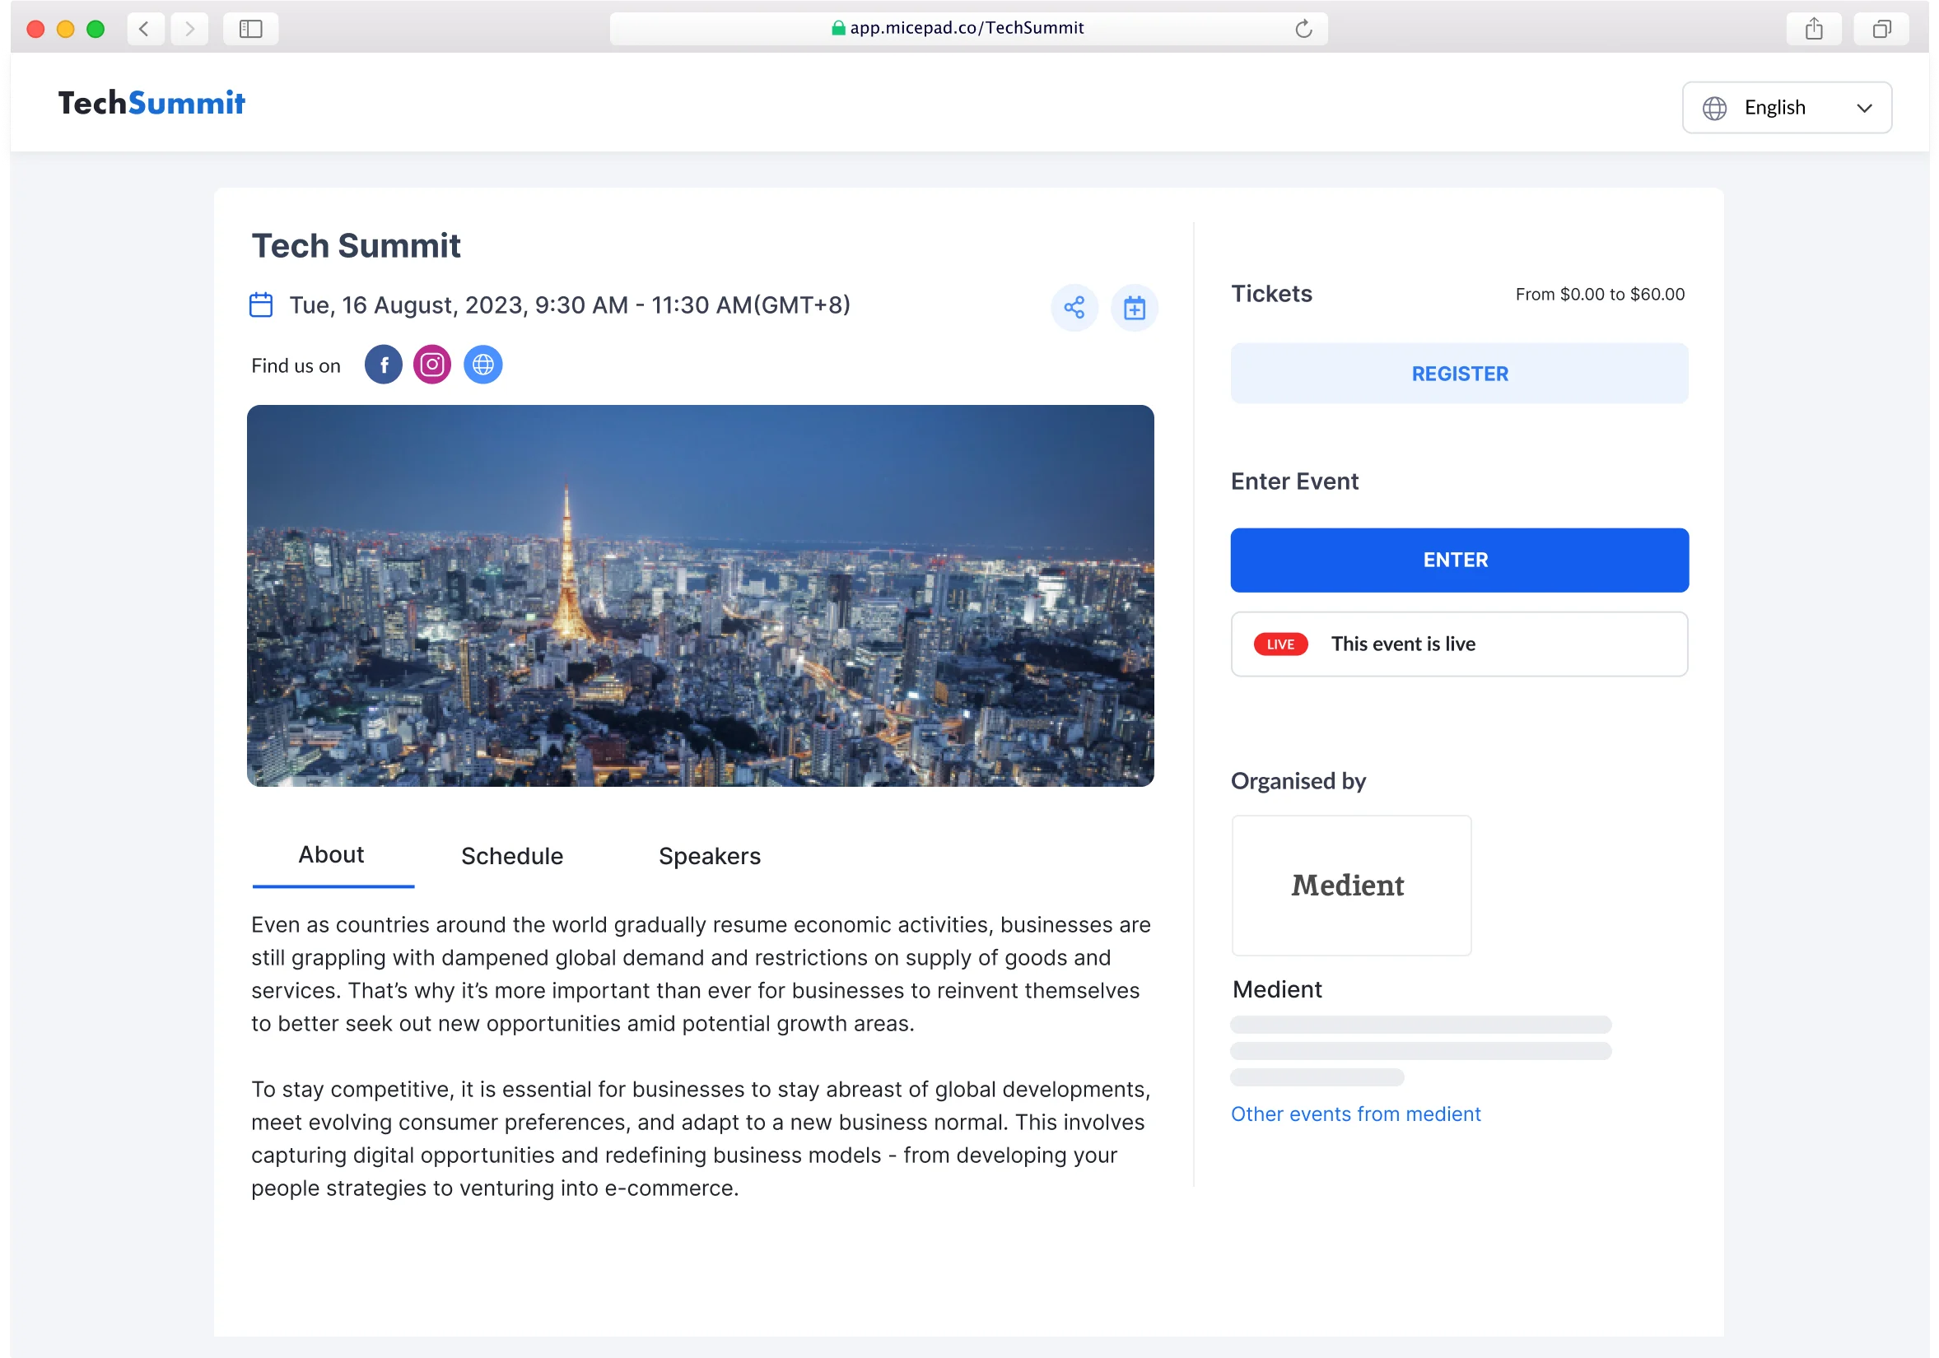This screenshot has height=1358, width=1939.
Task: Click the Medient organiser logo thumbnail
Action: [x=1350, y=885]
